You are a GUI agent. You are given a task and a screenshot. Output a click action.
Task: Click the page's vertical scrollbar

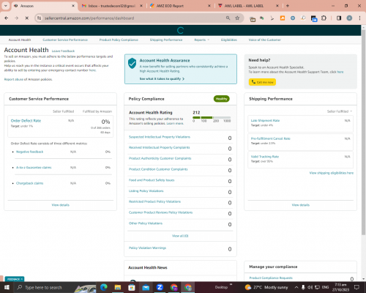click(363, 133)
